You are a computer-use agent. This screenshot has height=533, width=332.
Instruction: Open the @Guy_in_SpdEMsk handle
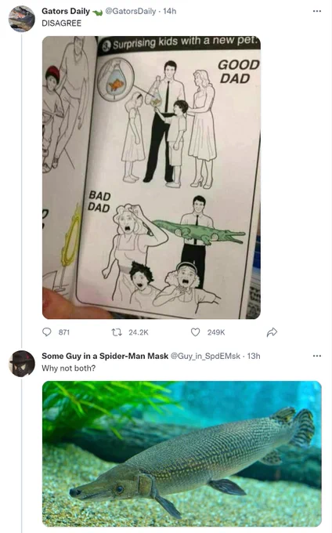click(205, 356)
